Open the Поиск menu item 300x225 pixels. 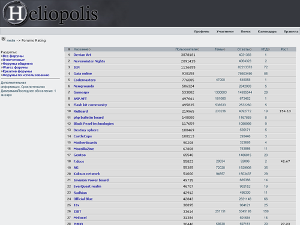(245, 32)
